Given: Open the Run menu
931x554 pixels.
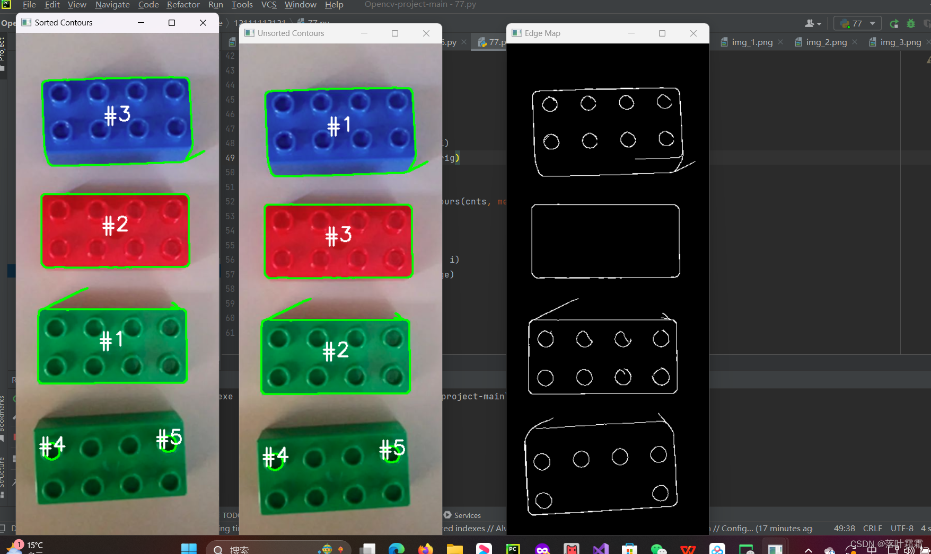Looking at the screenshot, I should tap(216, 5).
